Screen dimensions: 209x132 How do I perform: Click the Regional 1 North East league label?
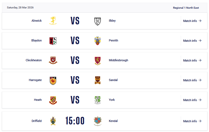coord(186,8)
